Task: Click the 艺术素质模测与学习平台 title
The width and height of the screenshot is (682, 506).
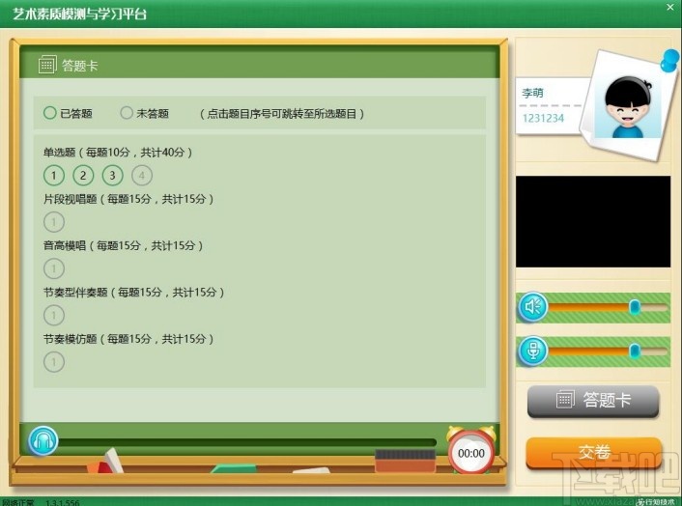Action: (x=79, y=14)
